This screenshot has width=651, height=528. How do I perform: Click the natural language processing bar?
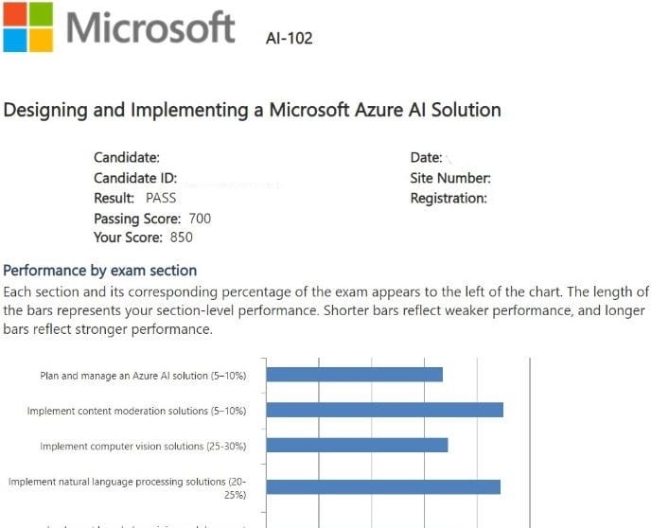(383, 486)
